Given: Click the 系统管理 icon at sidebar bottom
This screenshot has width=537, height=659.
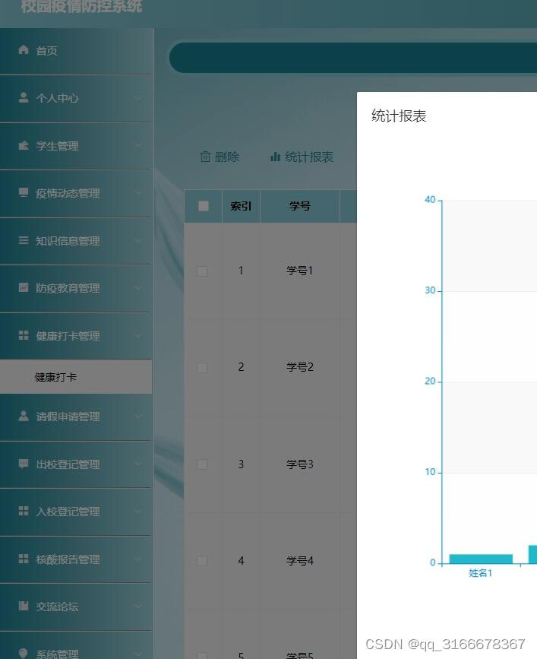Looking at the screenshot, I should point(24,651).
